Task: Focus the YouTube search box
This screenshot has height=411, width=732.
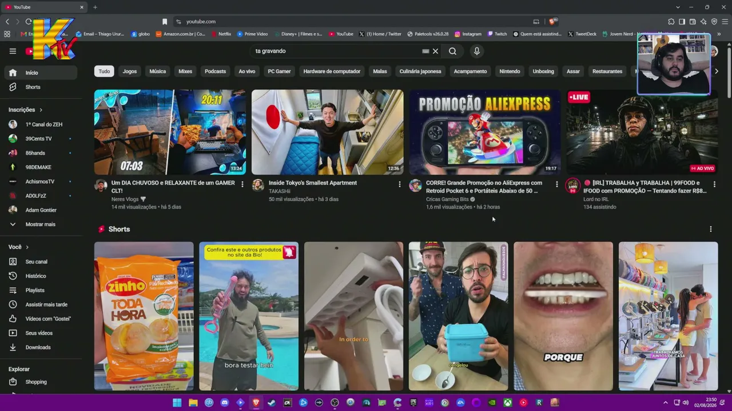Action: pyautogui.click(x=337, y=51)
